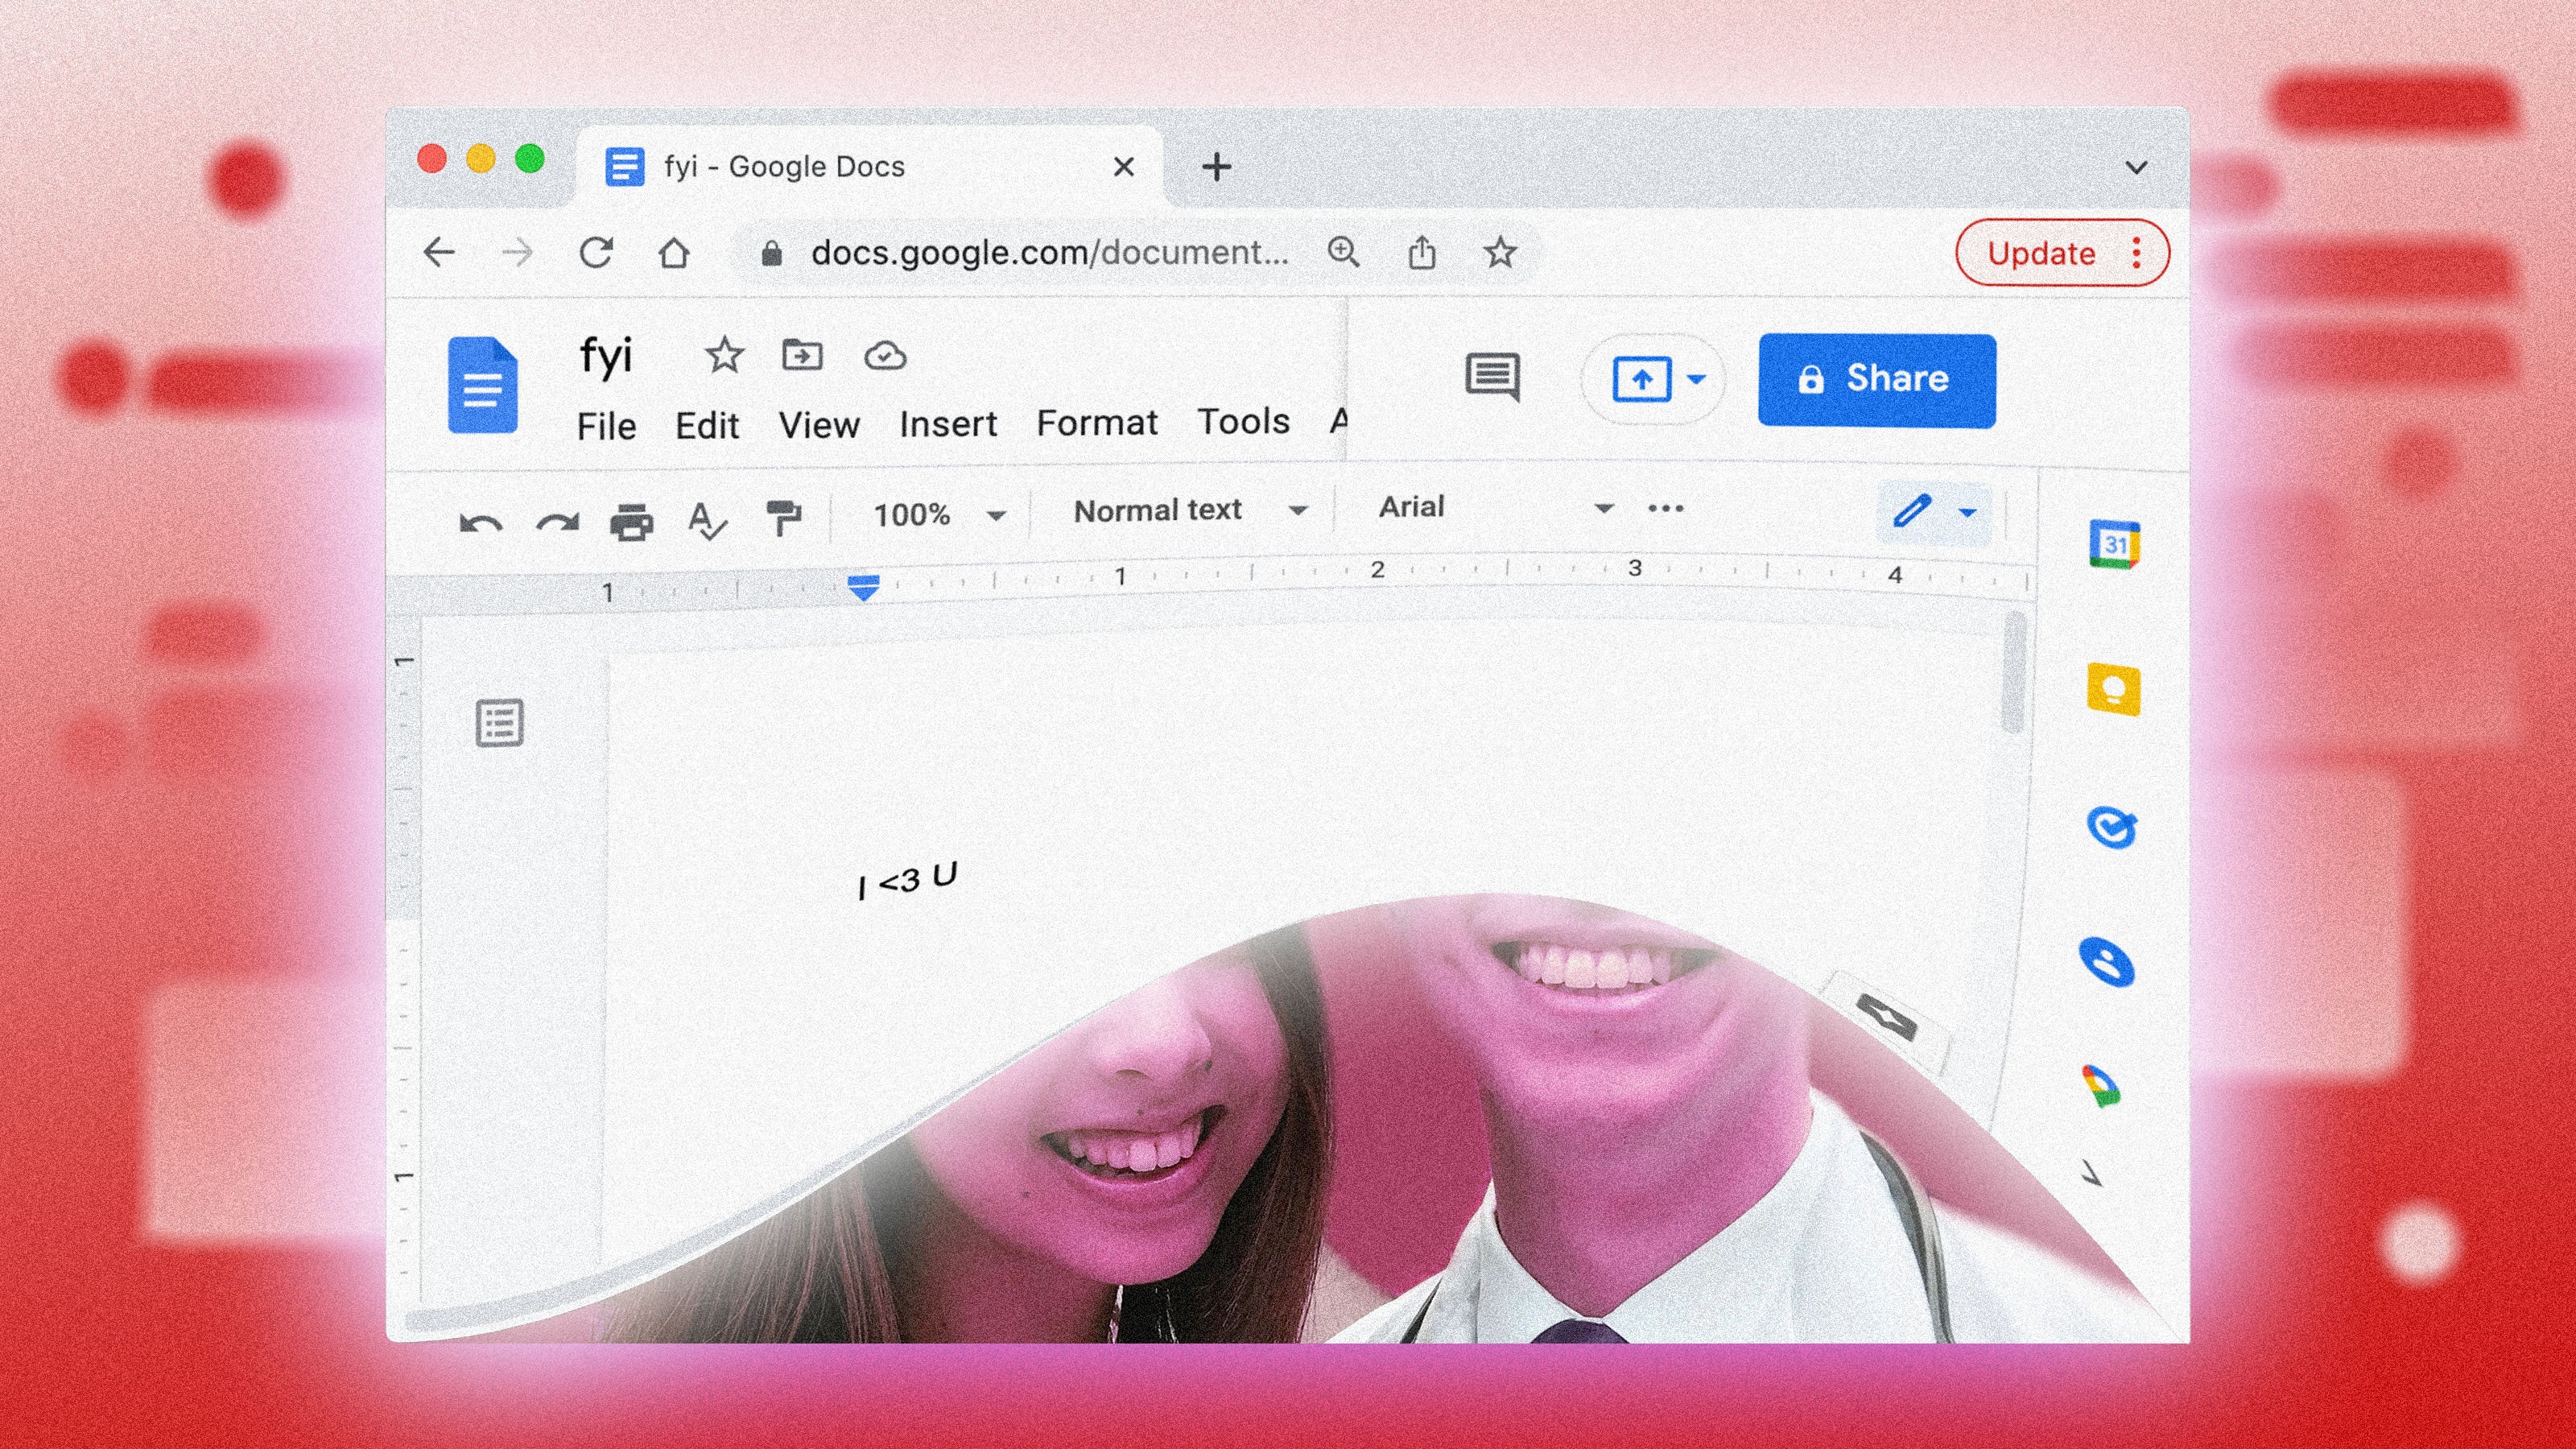
Task: Run spelling and grammar check
Action: 707,520
